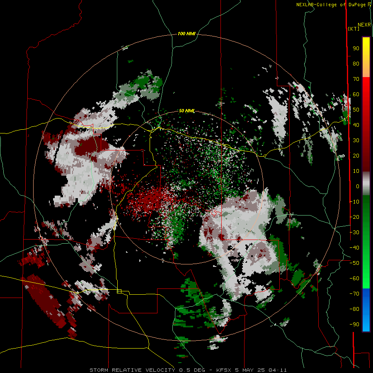
Task: Click the positive "90" scale label
Action: (x=356, y=48)
